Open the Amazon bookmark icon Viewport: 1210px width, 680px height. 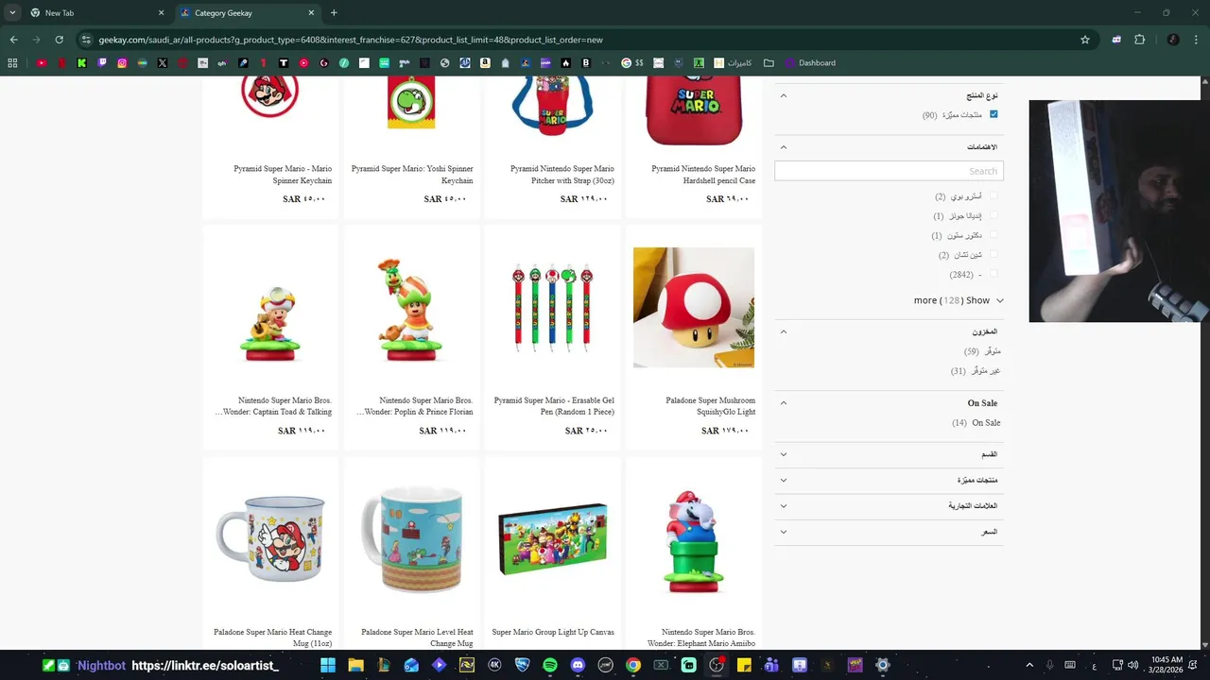(x=485, y=63)
